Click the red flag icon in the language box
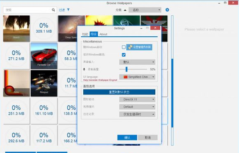The width and height of the screenshot is (239, 153). [x=126, y=77]
